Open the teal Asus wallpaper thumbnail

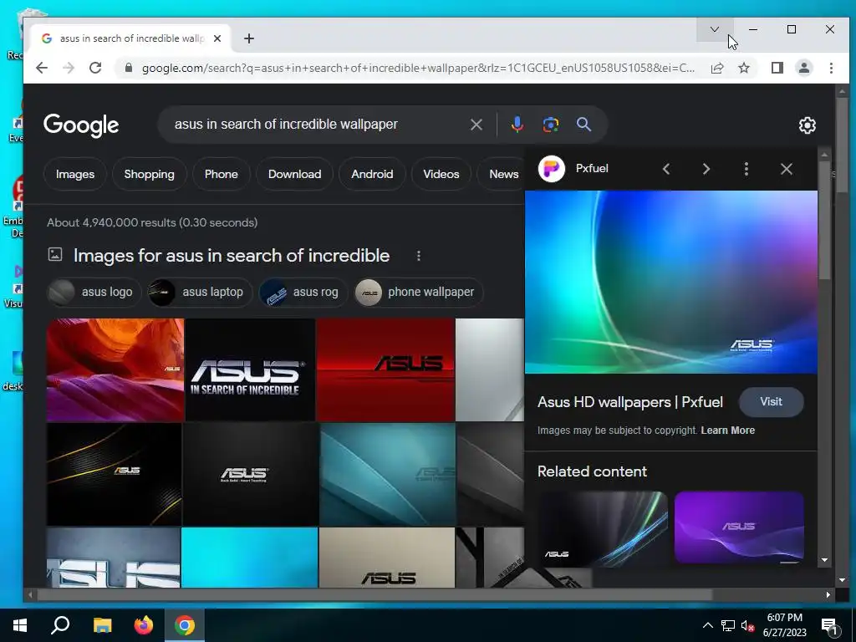(x=388, y=474)
